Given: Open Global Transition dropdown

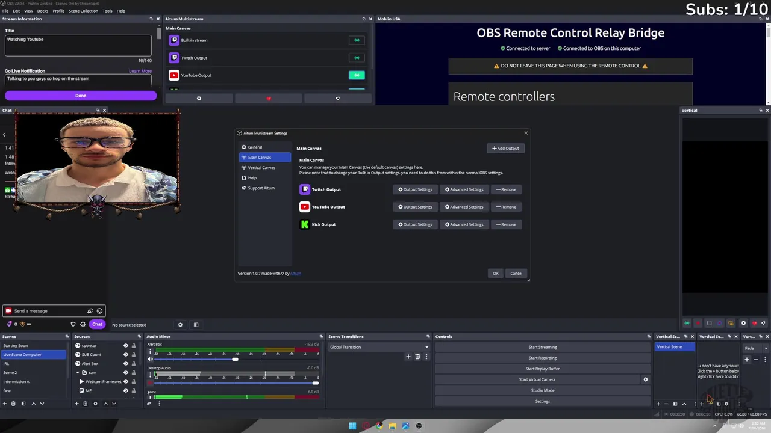Looking at the screenshot, I should point(379,347).
